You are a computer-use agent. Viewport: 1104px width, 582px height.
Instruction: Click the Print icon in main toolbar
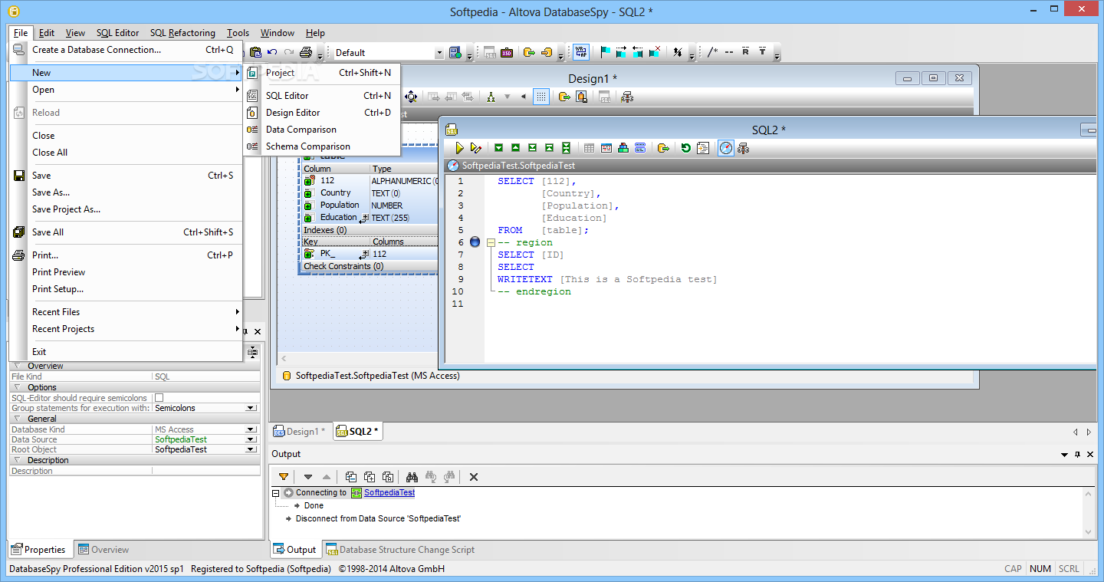pyautogui.click(x=306, y=52)
